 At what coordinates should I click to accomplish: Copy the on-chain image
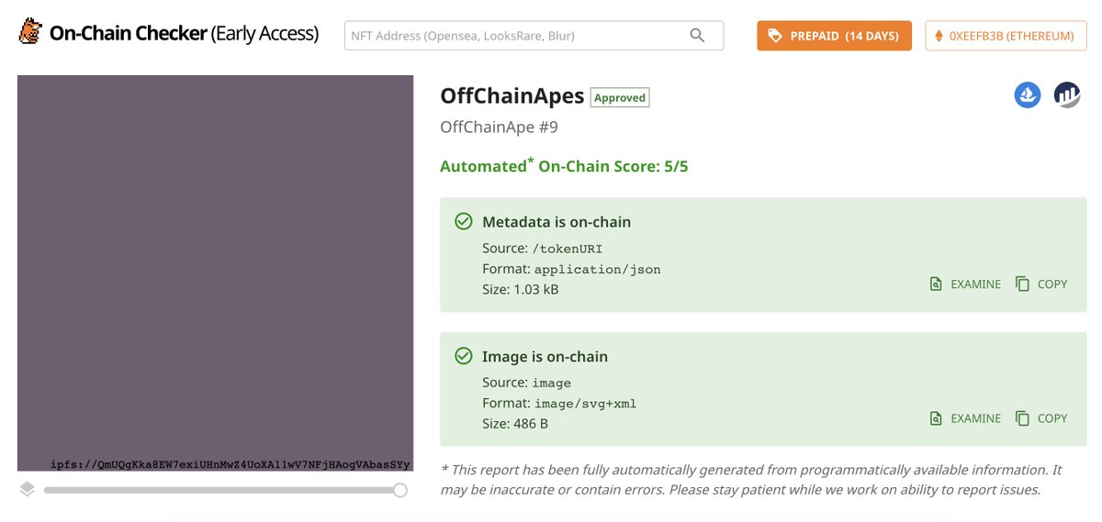click(x=1041, y=418)
